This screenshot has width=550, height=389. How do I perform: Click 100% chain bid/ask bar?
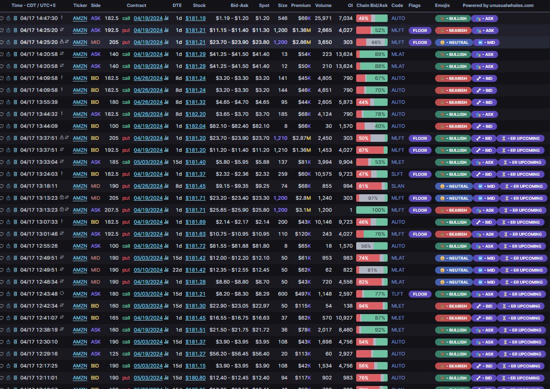tap(372, 210)
